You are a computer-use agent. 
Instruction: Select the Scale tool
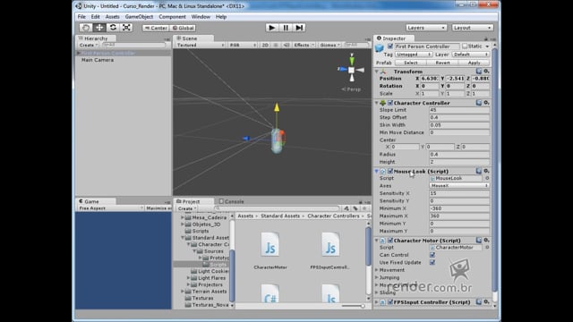[x=126, y=28]
